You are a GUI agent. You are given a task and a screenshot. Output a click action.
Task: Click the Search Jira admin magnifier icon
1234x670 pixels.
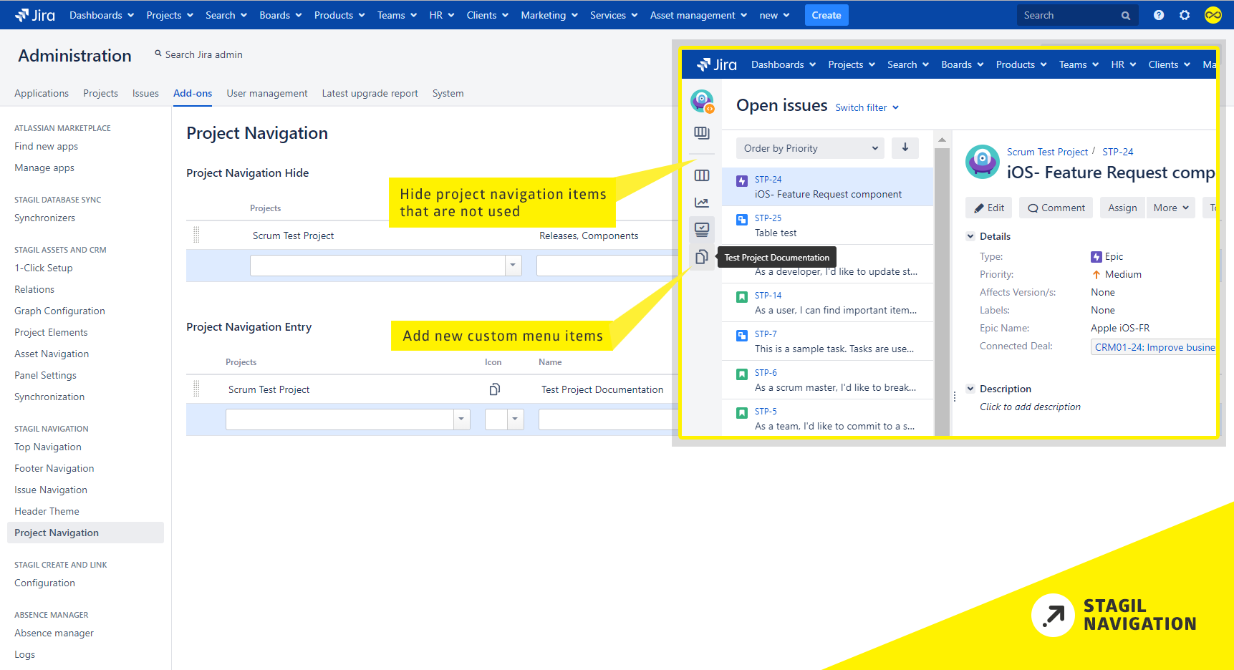(x=158, y=54)
